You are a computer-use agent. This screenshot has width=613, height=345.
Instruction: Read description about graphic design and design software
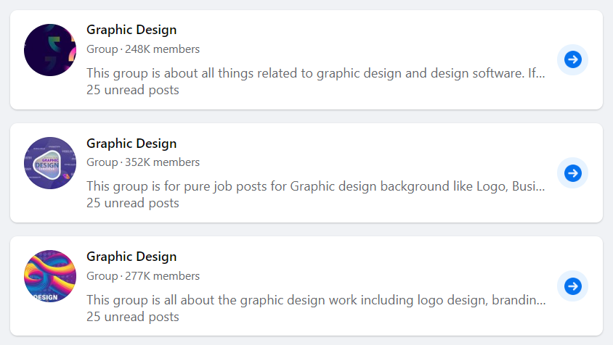click(x=315, y=73)
